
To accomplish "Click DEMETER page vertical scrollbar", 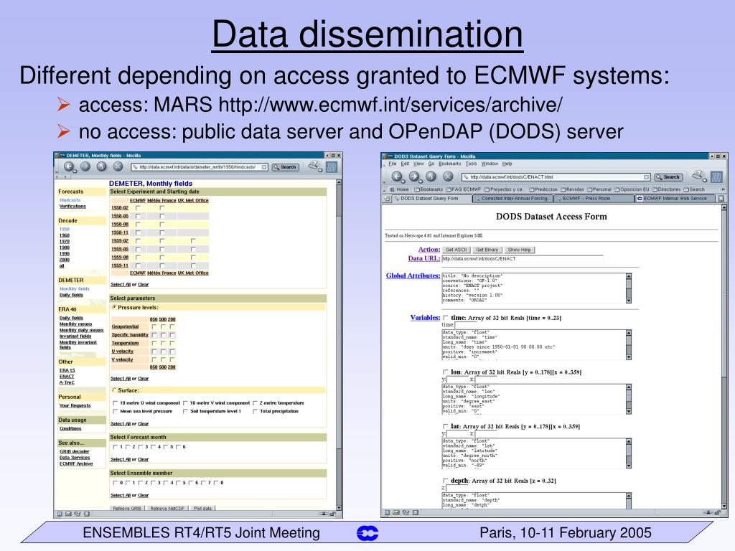I will pos(339,344).
